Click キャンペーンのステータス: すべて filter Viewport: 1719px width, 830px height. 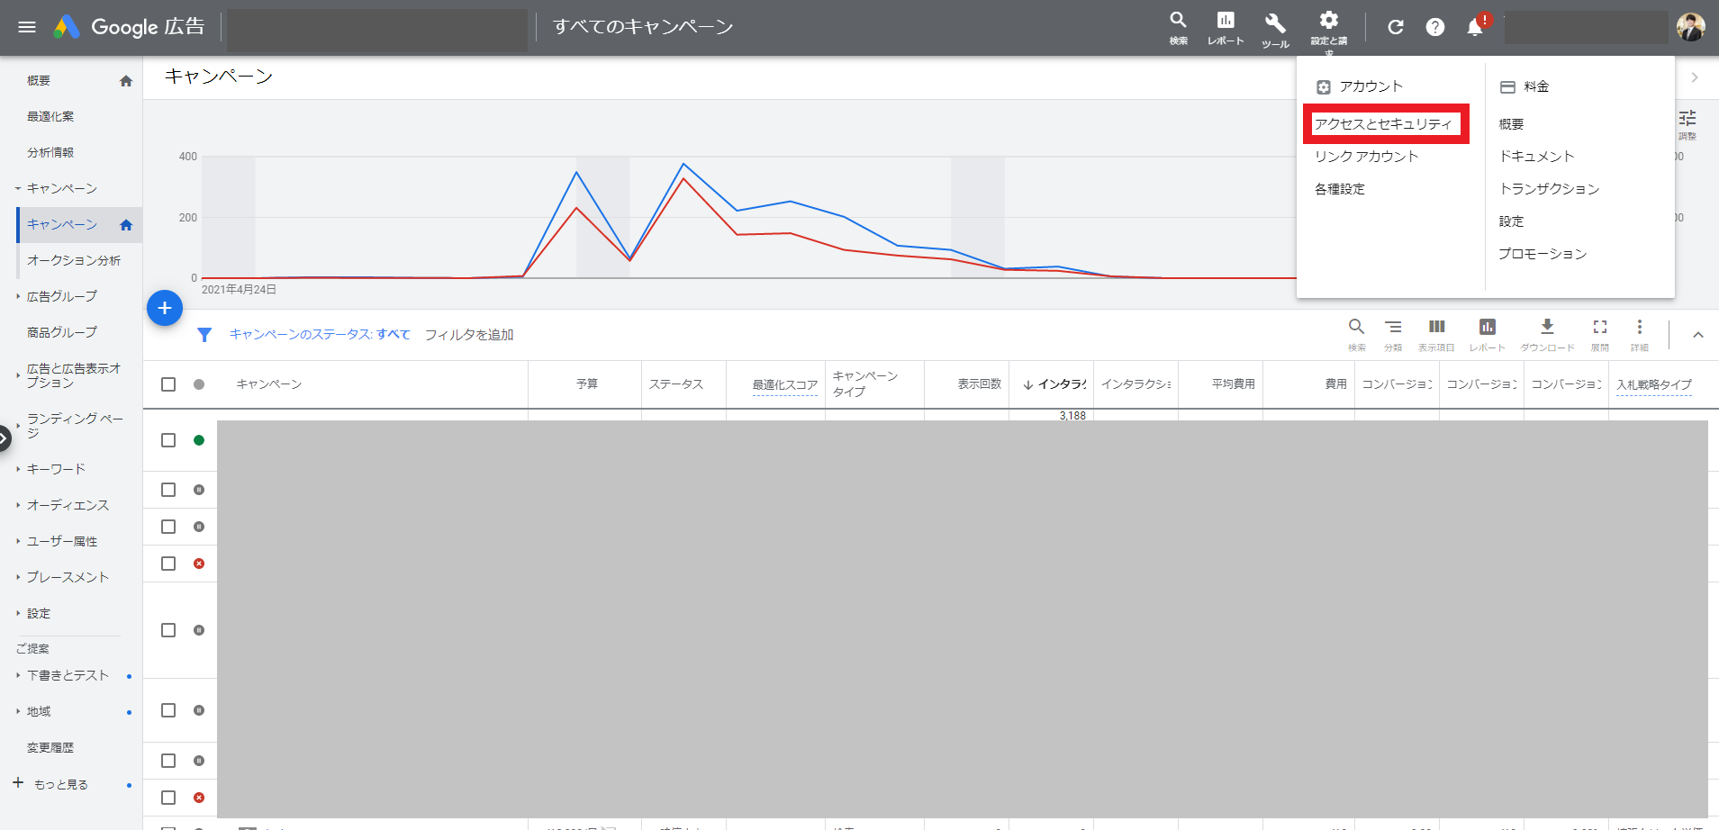[x=320, y=334]
